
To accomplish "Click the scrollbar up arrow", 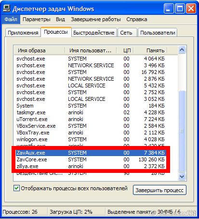I will [182, 50].
